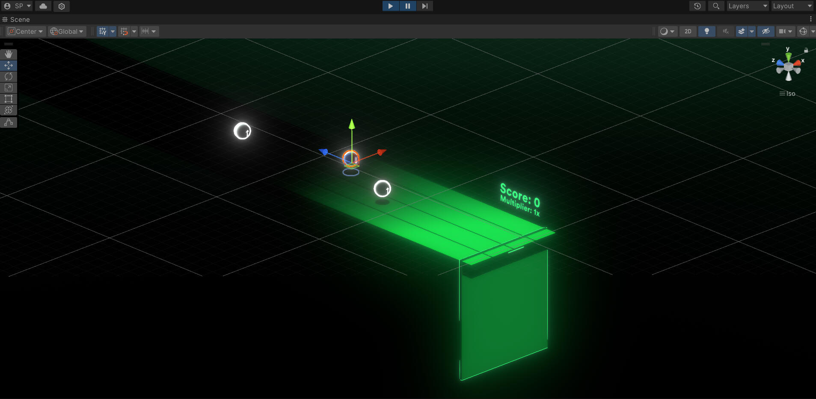Open the search window with the magnifier icon
Image resolution: width=816 pixels, height=399 pixels.
(715, 6)
